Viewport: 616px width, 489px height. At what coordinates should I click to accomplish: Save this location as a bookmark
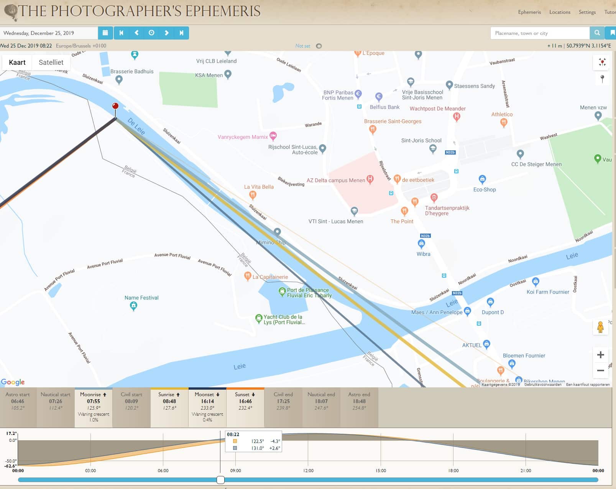611,33
